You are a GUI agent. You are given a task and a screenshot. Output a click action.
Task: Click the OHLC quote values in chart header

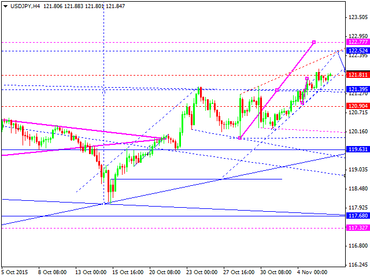pyautogui.click(x=84, y=6)
